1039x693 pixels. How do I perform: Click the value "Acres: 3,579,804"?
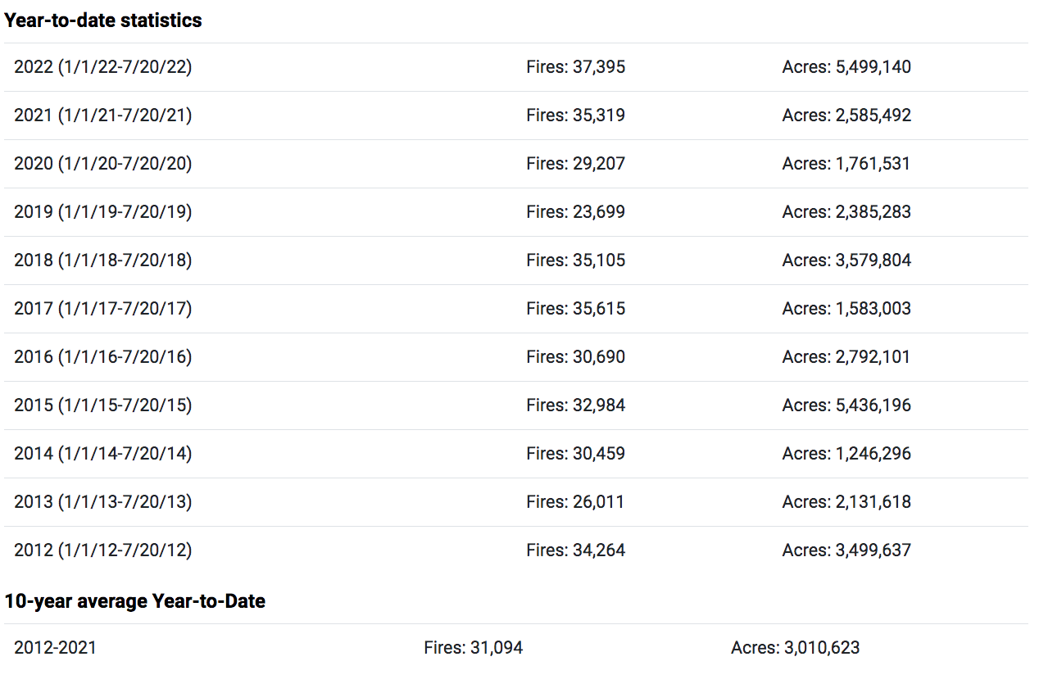(x=846, y=260)
